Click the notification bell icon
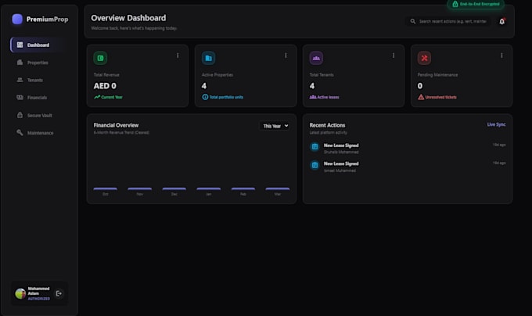Image resolution: width=532 pixels, height=316 pixels. click(501, 21)
